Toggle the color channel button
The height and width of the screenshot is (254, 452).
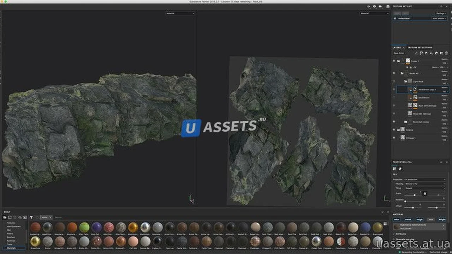click(x=397, y=219)
